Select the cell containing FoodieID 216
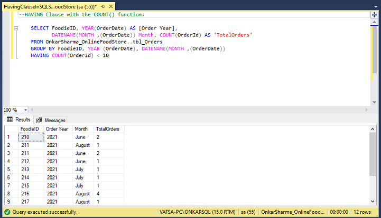This screenshot has width=381, height=218. click(31, 194)
